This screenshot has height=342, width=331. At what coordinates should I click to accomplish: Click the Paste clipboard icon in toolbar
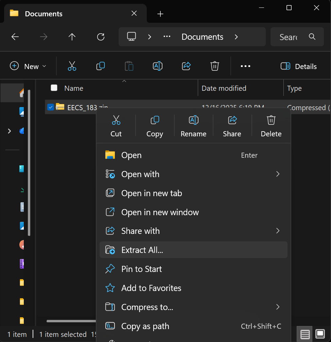[129, 66]
